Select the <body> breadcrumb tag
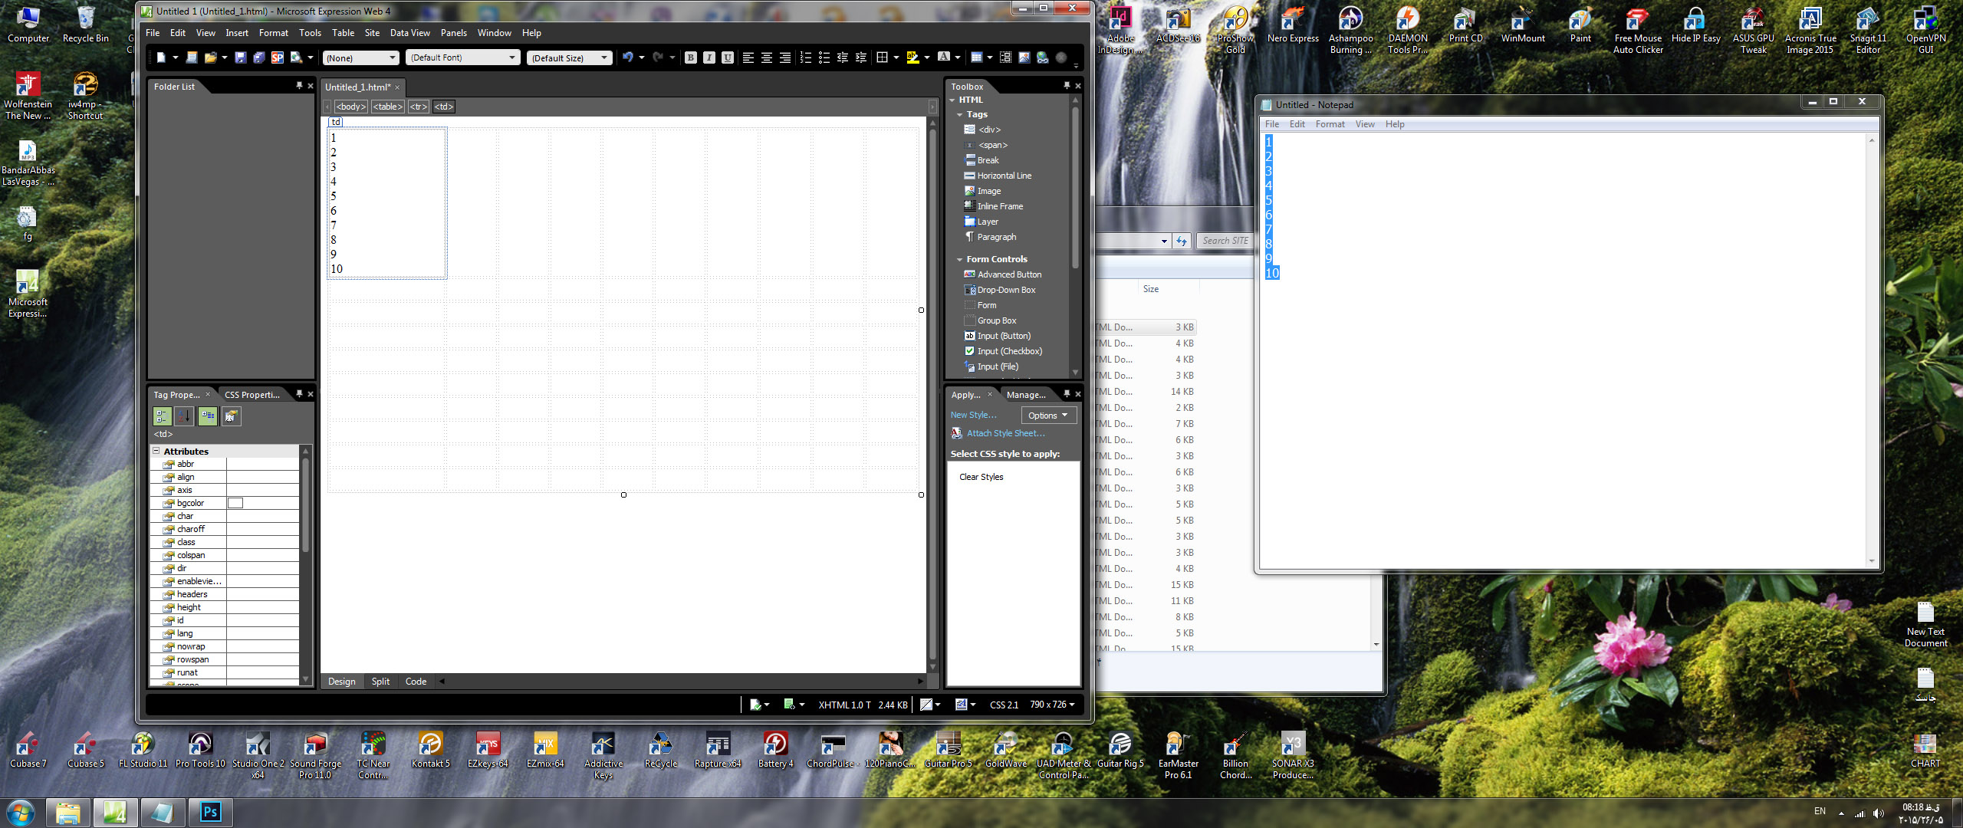Screen dimensions: 1963x828 (x=350, y=107)
